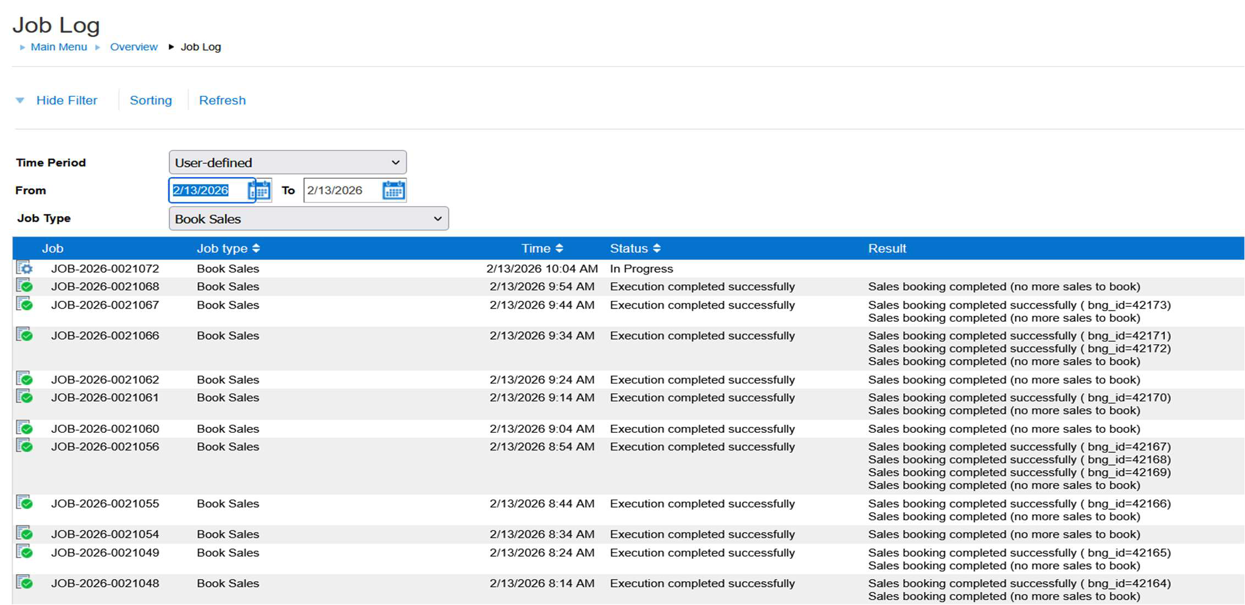Click success status icon for JOB-2026-0021056
1245x605 pixels.
[24, 446]
